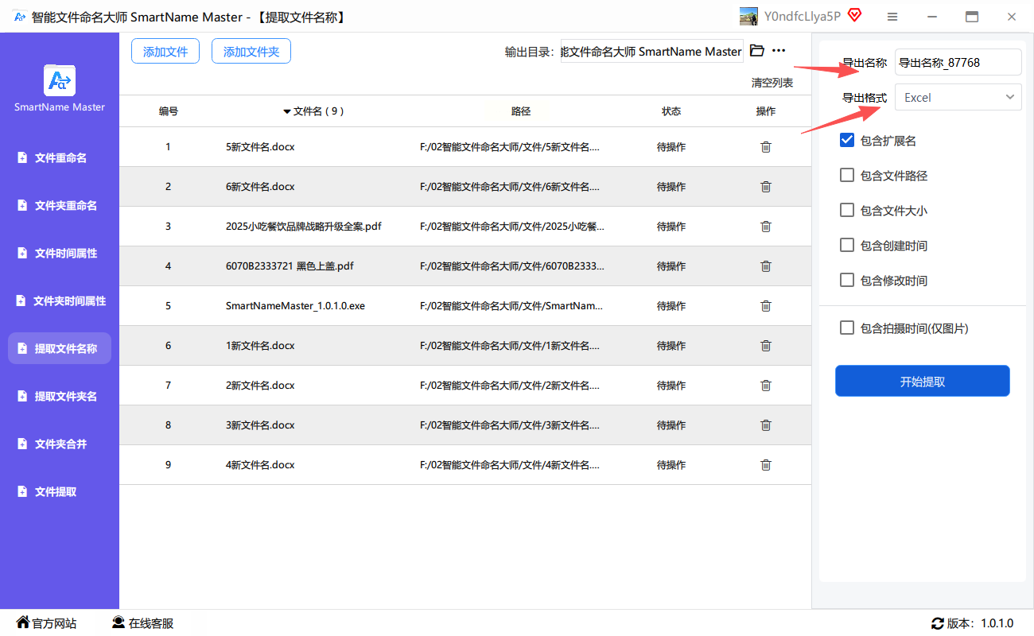Switch to 文件重命名 in sidebar
The height and width of the screenshot is (636, 1034).
click(60, 158)
